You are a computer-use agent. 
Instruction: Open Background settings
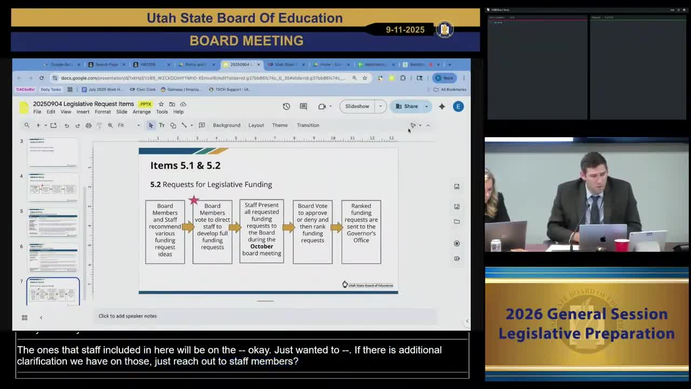click(x=226, y=125)
